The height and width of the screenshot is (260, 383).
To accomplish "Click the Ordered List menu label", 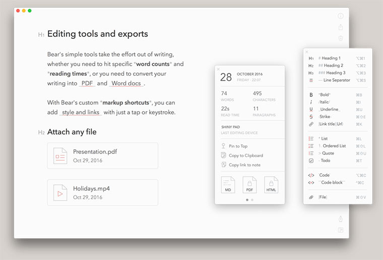I will pyautogui.click(x=334, y=146).
